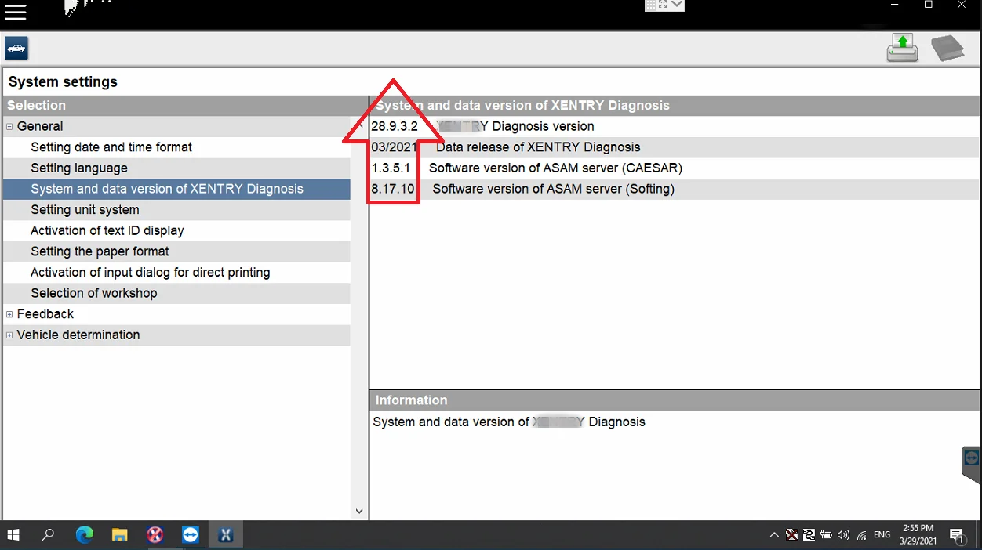Click the remote session toolbar dropdown chevron
The width and height of the screenshot is (982, 550).
click(678, 5)
